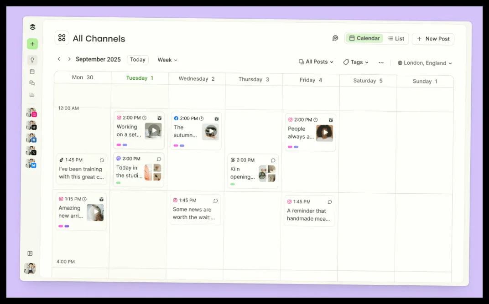Open the Tags filter dropdown
This screenshot has height=304, width=489.
(x=356, y=62)
